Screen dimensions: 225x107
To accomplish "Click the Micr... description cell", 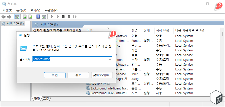I will point(136,74).
